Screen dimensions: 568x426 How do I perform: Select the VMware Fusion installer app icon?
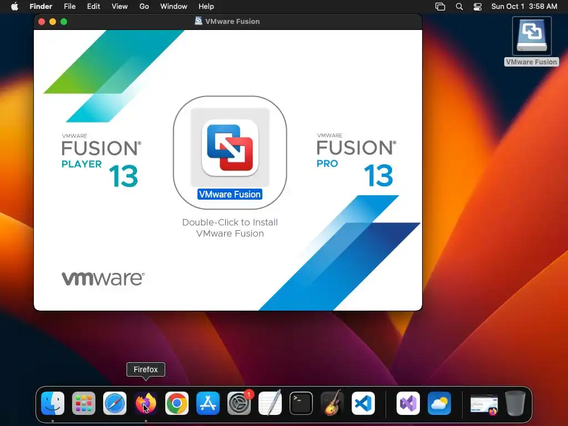click(x=230, y=148)
